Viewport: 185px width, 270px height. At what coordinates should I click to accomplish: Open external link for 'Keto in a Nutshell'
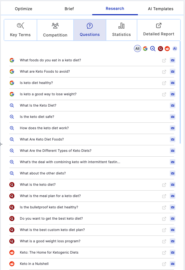point(164,264)
